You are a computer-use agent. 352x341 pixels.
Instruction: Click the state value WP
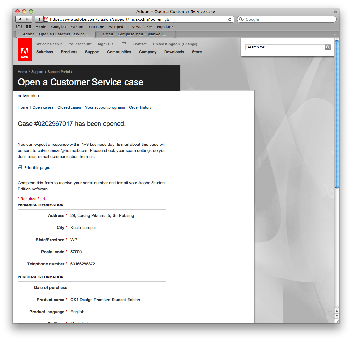click(74, 240)
